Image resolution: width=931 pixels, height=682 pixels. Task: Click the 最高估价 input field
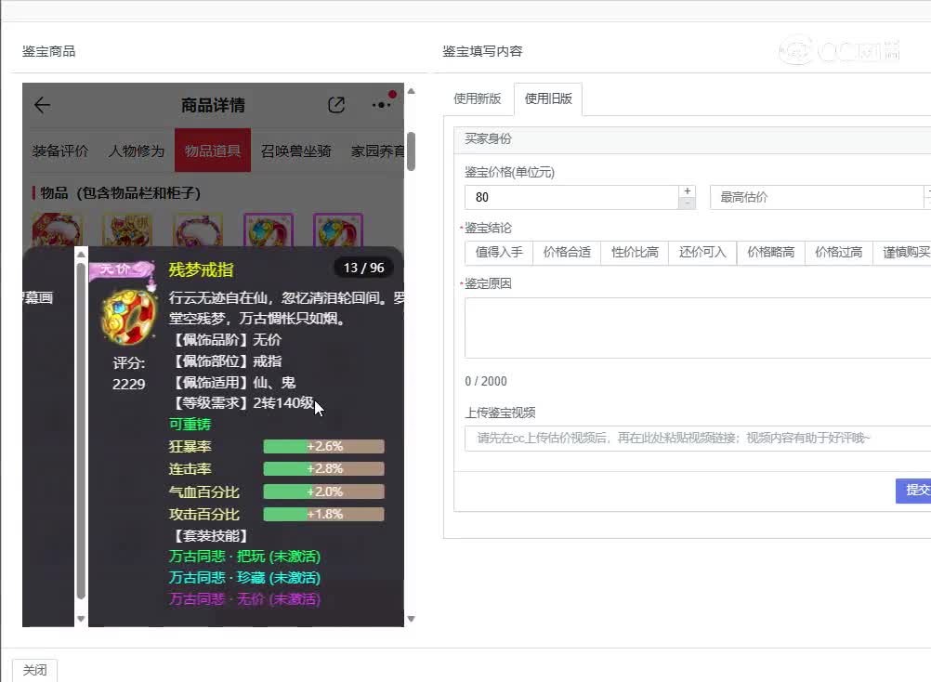tap(817, 197)
